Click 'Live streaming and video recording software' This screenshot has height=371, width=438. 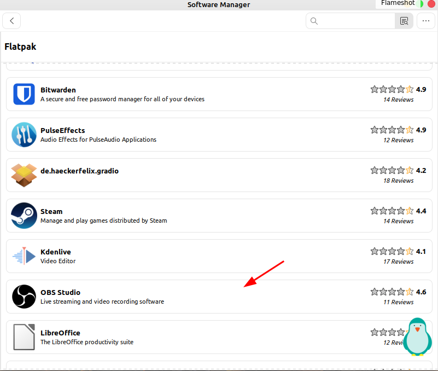click(102, 302)
